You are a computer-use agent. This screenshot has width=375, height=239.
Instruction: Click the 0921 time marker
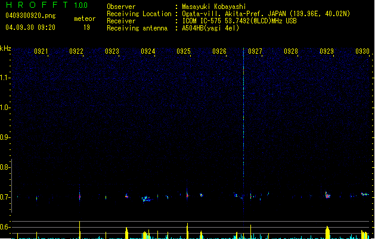coord(41,51)
